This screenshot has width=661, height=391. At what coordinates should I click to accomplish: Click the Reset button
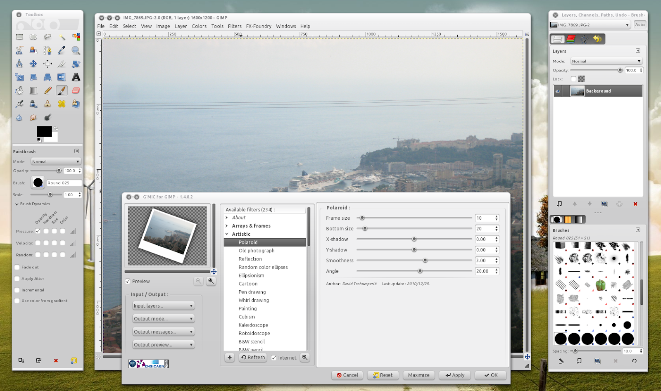(383, 375)
